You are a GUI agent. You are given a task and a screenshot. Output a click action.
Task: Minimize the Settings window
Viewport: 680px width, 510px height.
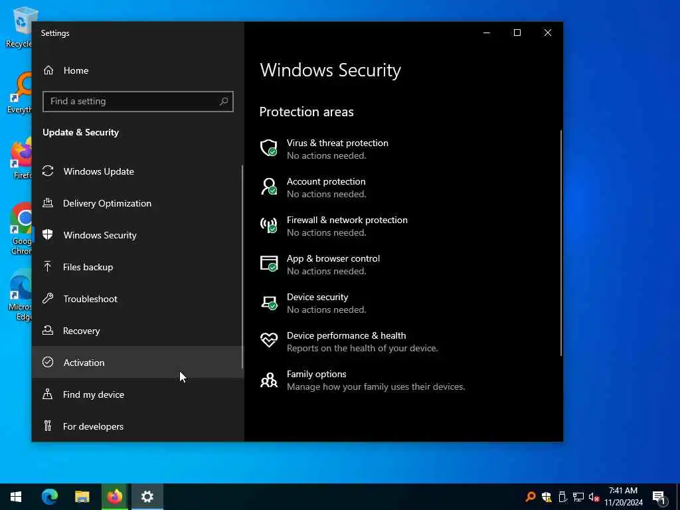pyautogui.click(x=487, y=33)
